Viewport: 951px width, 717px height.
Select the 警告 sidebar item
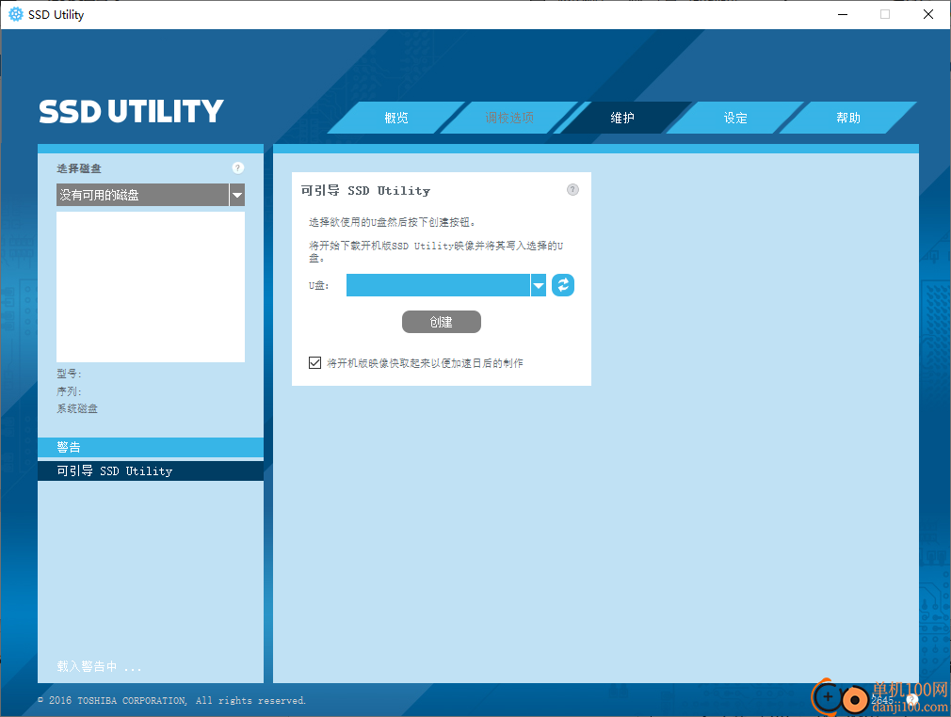(x=151, y=447)
